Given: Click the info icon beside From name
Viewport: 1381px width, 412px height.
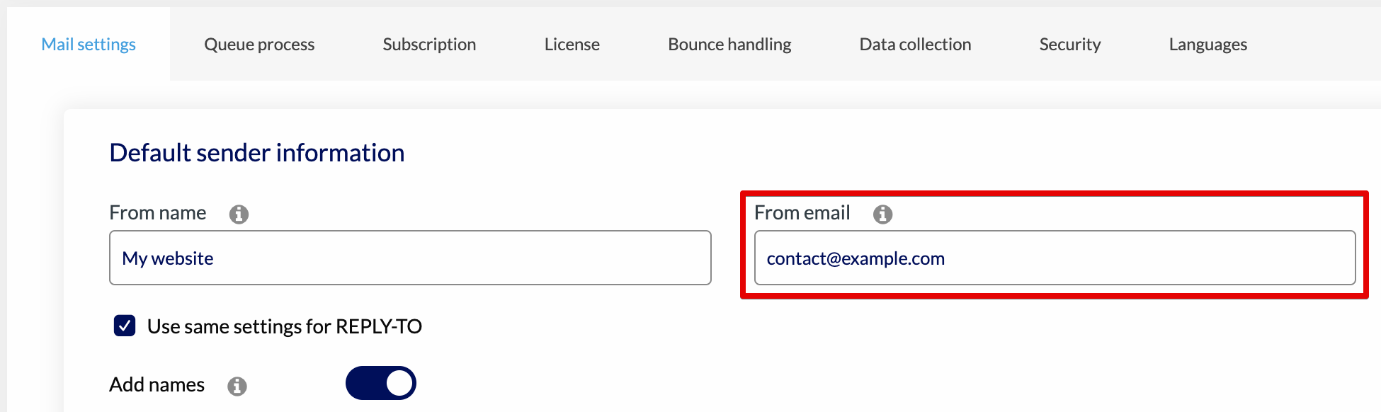Looking at the screenshot, I should tap(239, 214).
